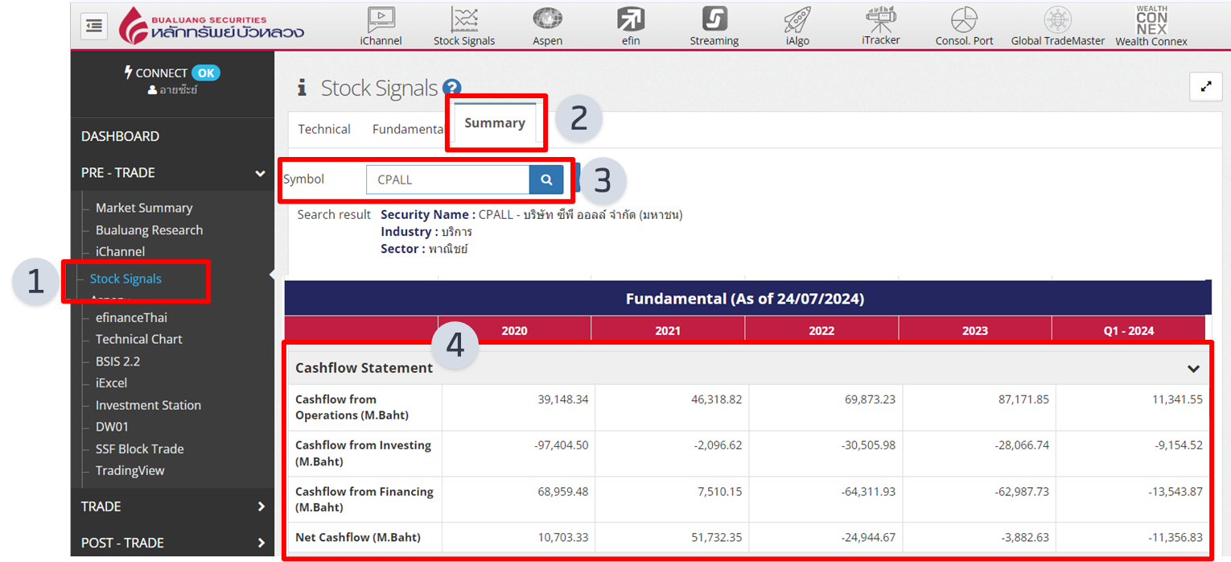Image resolution: width=1231 pixels, height=562 pixels.
Task: Open efinanceThai in the sidebar
Action: point(131,318)
